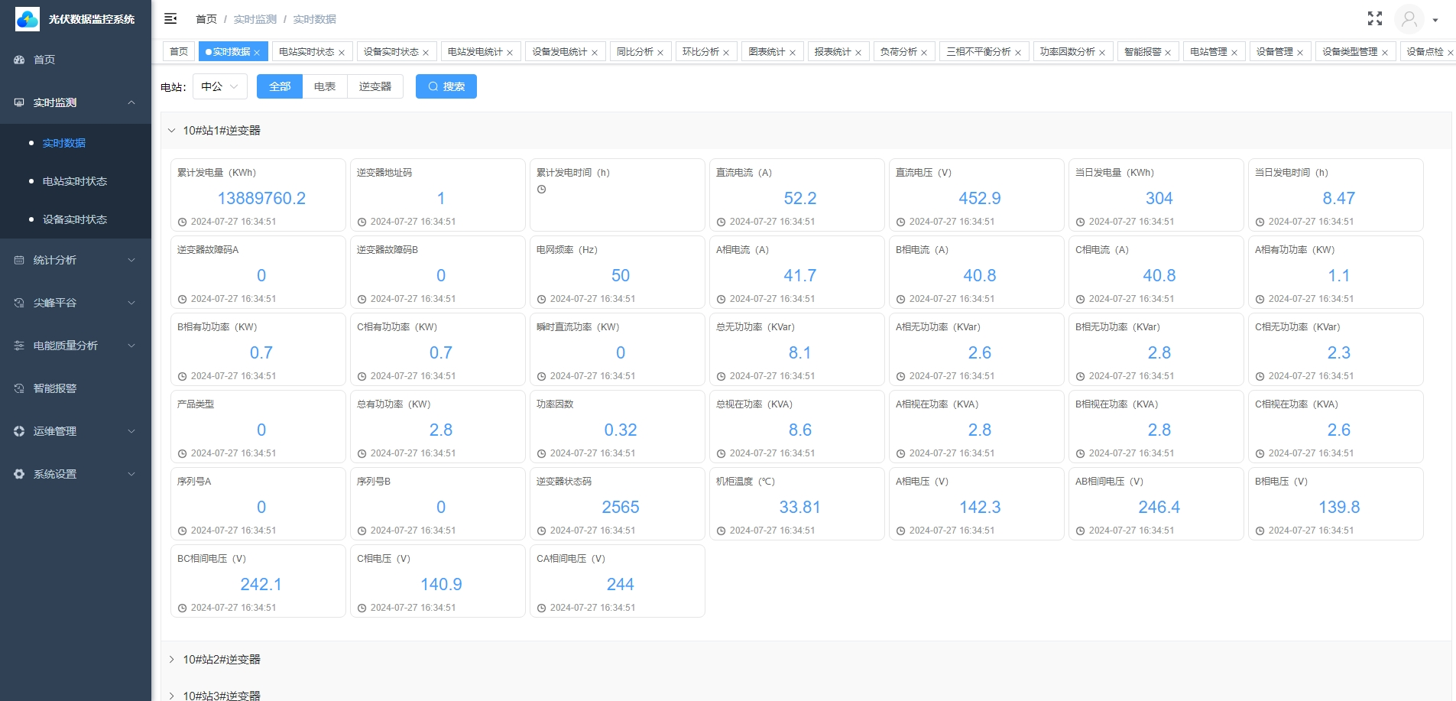Close the 智能报警 tab
This screenshot has width=1456, height=701.
click(1168, 53)
